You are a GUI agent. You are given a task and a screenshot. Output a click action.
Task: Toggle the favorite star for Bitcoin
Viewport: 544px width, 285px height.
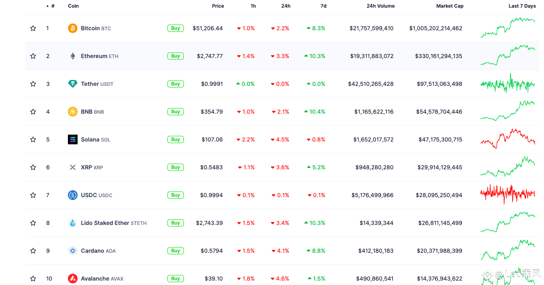[x=33, y=28]
